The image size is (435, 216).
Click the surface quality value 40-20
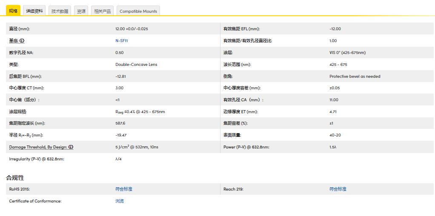(x=335, y=135)
